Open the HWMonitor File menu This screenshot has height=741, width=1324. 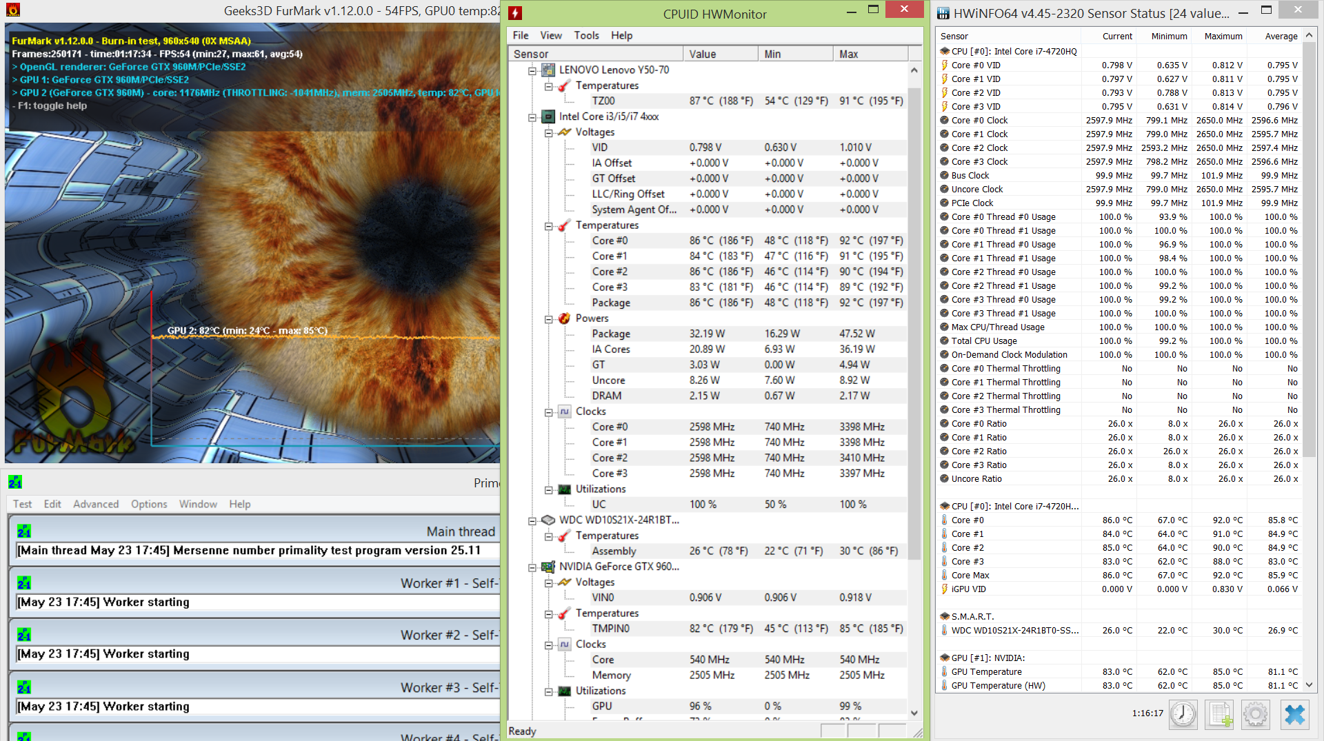521,35
